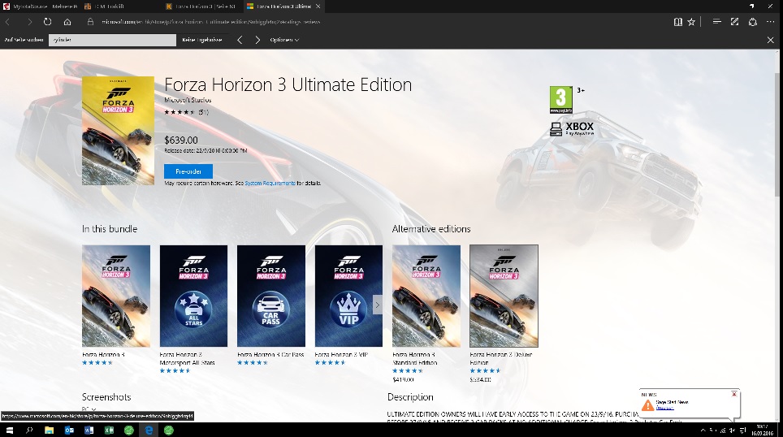Click the All Stars bundle thumbnail
Viewport: 783px width, 437px height.
194,296
